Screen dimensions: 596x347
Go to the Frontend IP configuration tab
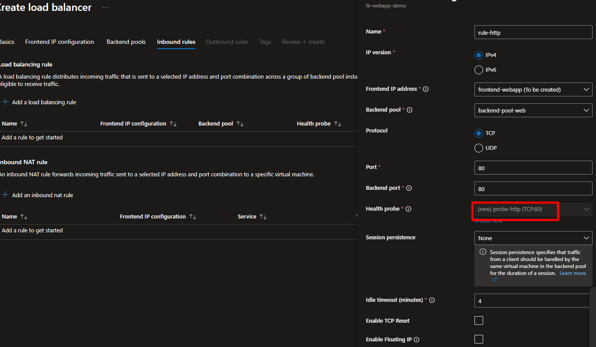[x=59, y=42]
